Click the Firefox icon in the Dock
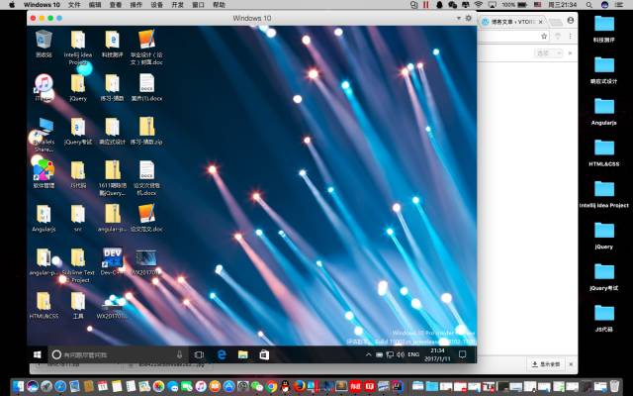The height and width of the screenshot is (396, 633). click(300, 387)
